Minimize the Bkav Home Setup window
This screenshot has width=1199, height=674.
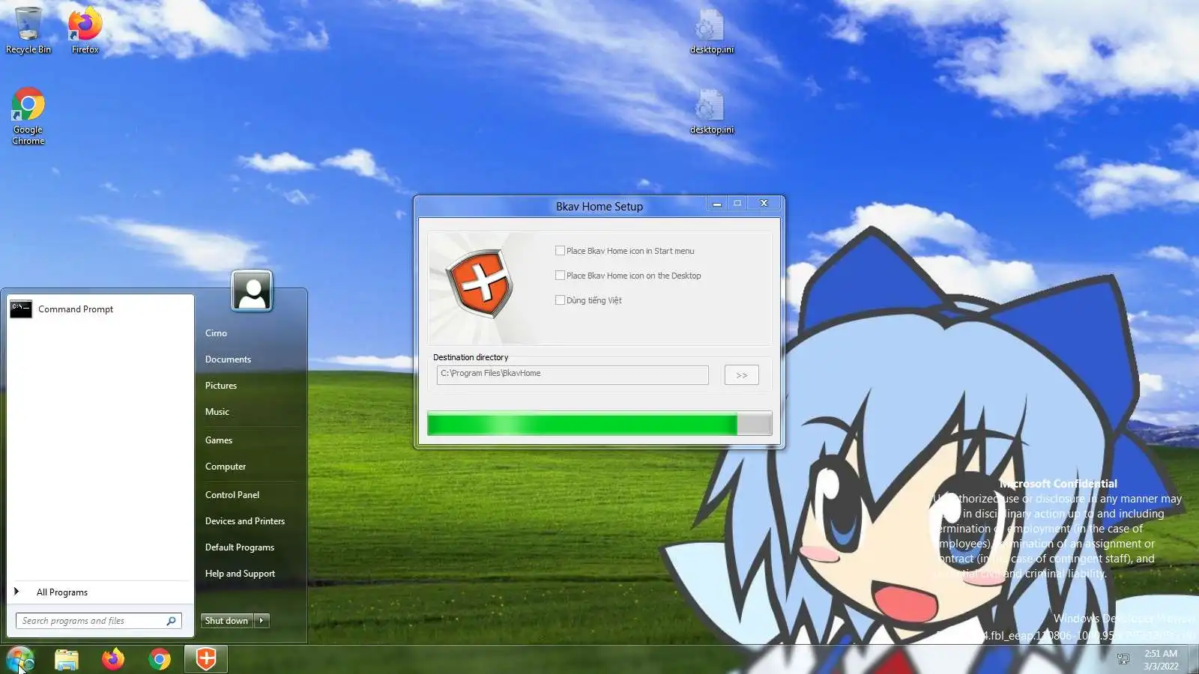[716, 204]
